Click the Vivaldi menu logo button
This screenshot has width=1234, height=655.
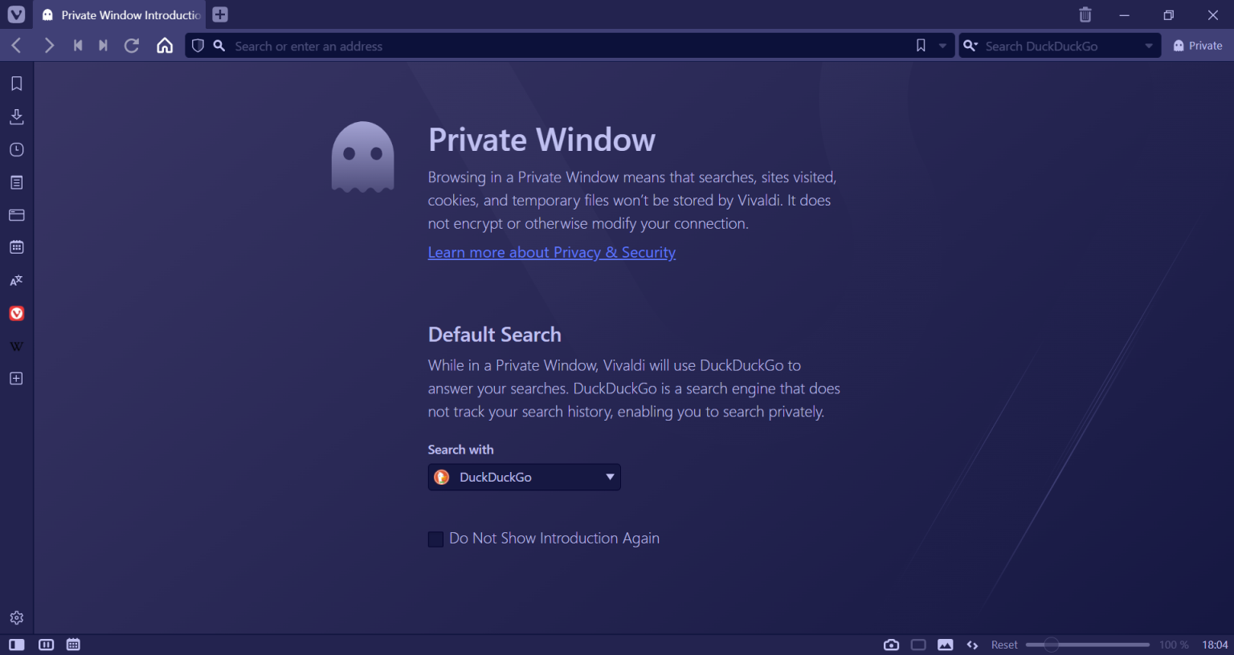(16, 14)
